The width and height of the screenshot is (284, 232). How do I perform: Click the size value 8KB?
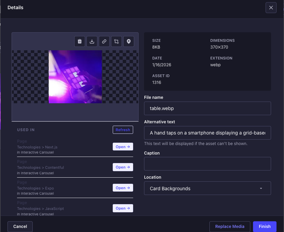pyautogui.click(x=156, y=47)
